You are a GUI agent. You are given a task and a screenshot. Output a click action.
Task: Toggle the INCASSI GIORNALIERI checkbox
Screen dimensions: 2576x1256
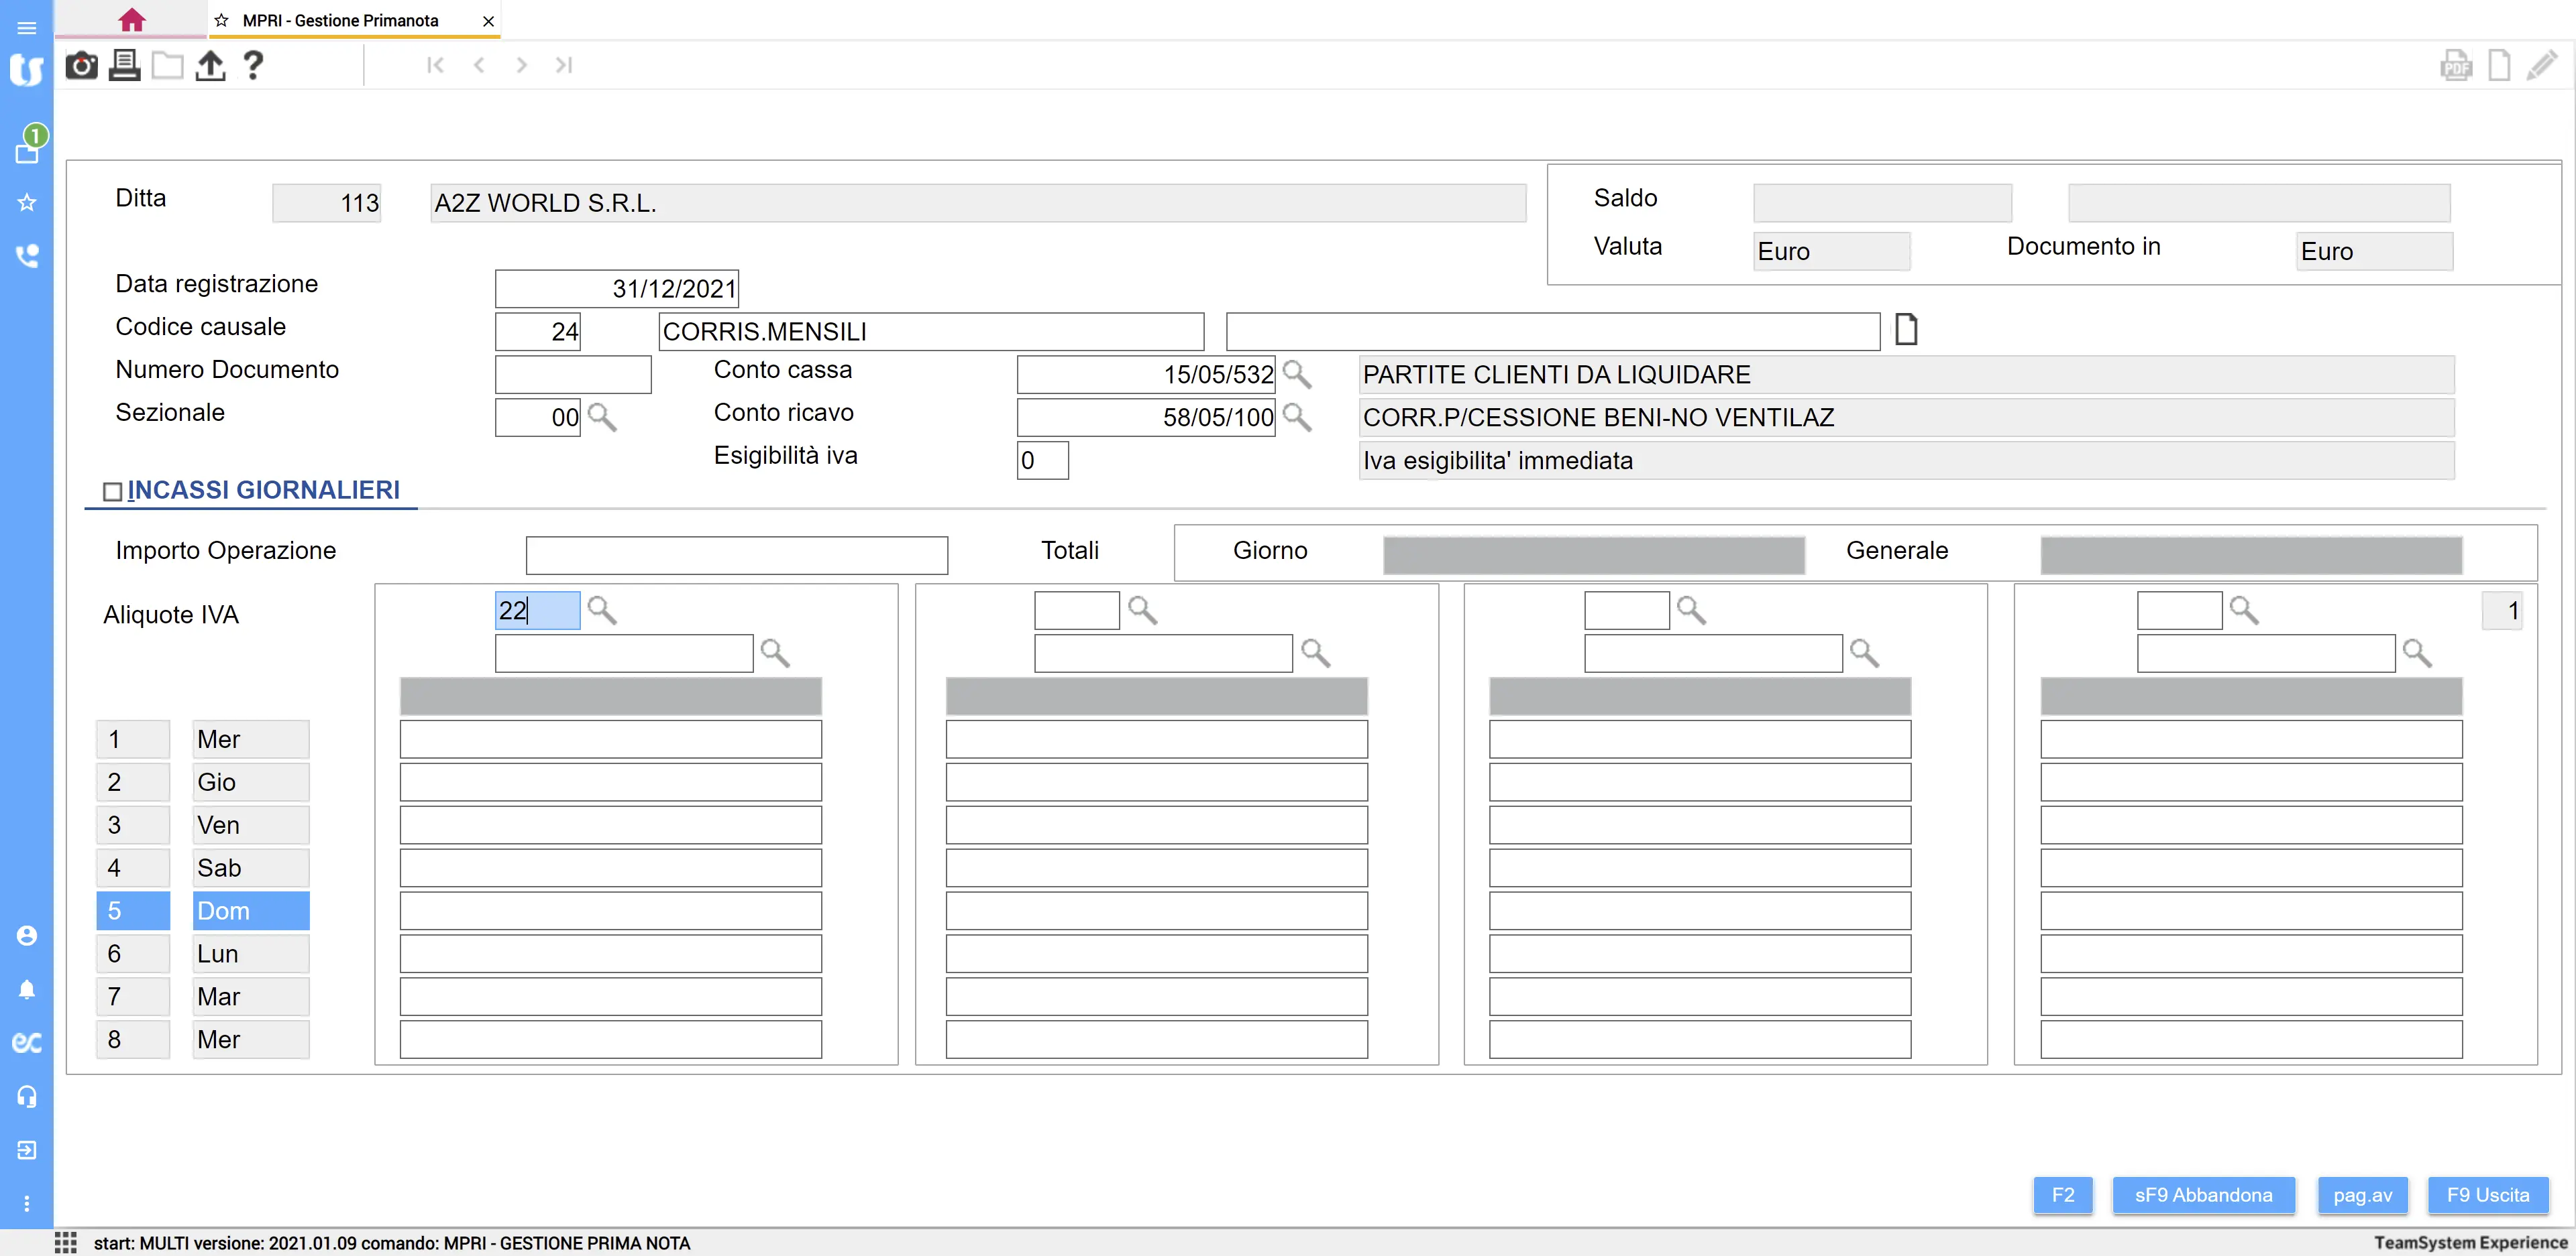112,491
